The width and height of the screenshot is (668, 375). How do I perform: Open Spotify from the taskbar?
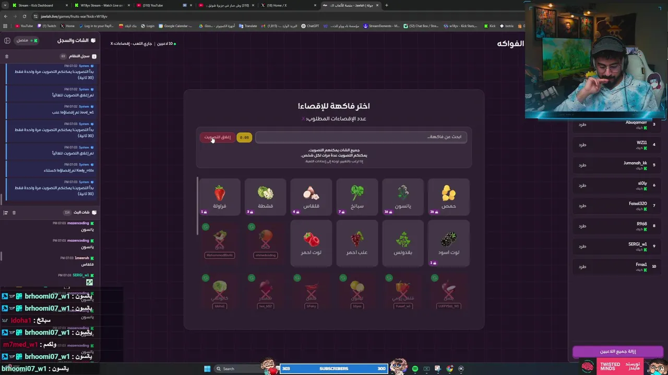tap(415, 369)
